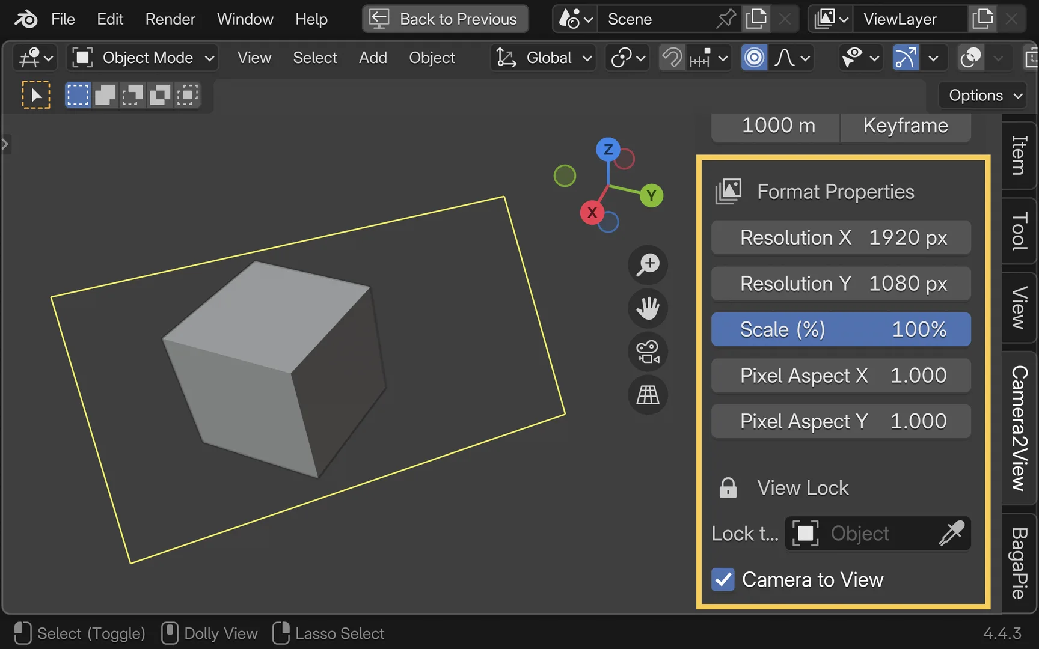Viewport: 1039px width, 649px height.
Task: Switch to the Camera2View sidebar tab
Action: [1019, 428]
